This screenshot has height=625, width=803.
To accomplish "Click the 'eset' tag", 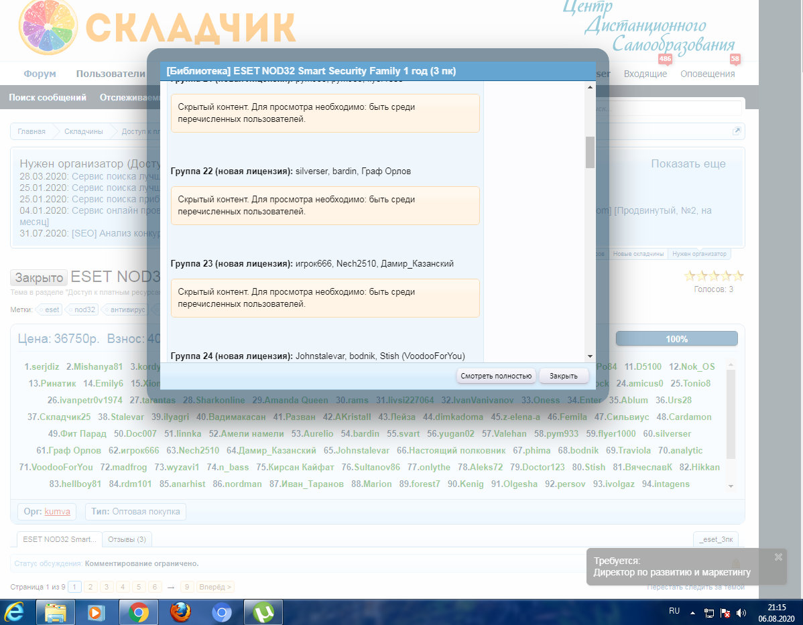I will (x=50, y=309).
